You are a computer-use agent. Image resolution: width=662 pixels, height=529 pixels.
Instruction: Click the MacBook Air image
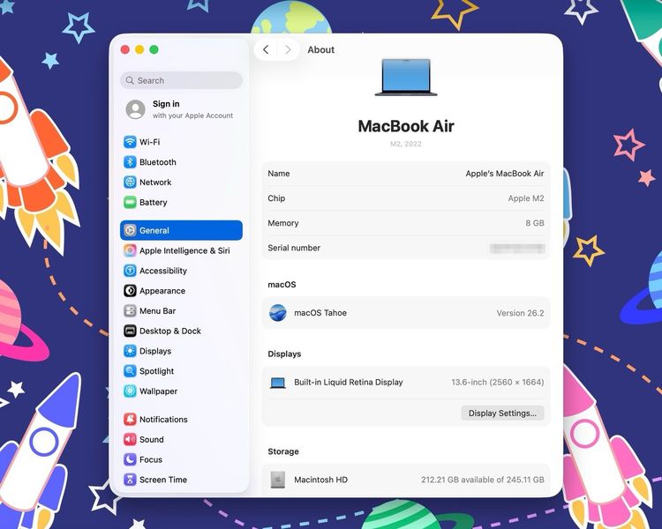pos(406,78)
